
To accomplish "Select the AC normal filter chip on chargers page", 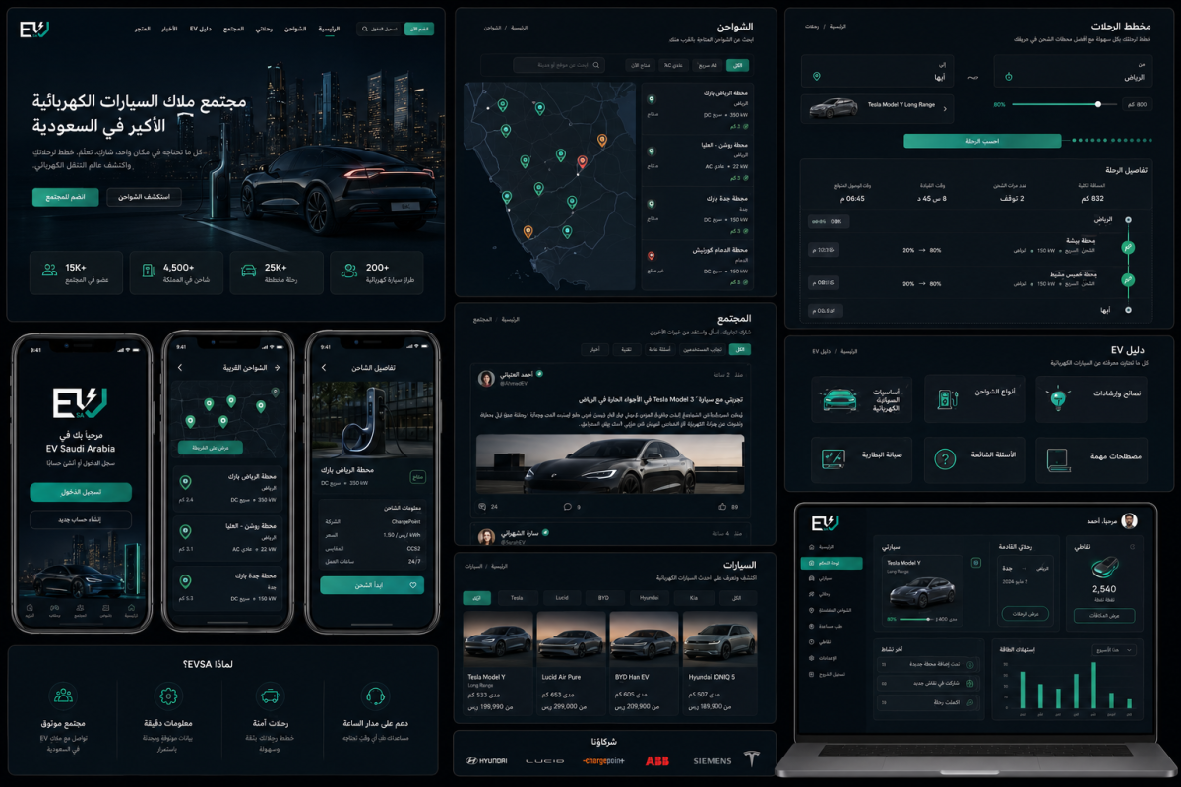I will 674,65.
